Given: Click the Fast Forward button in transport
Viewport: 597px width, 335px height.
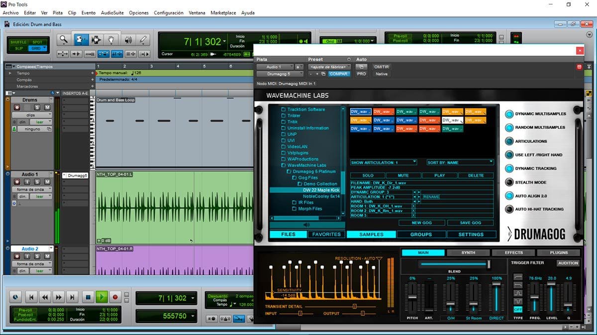Looking at the screenshot, I should (x=59, y=297).
